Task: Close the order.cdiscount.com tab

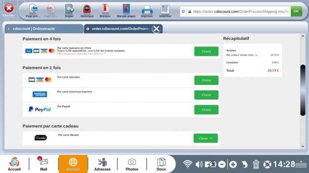Action: point(156,29)
